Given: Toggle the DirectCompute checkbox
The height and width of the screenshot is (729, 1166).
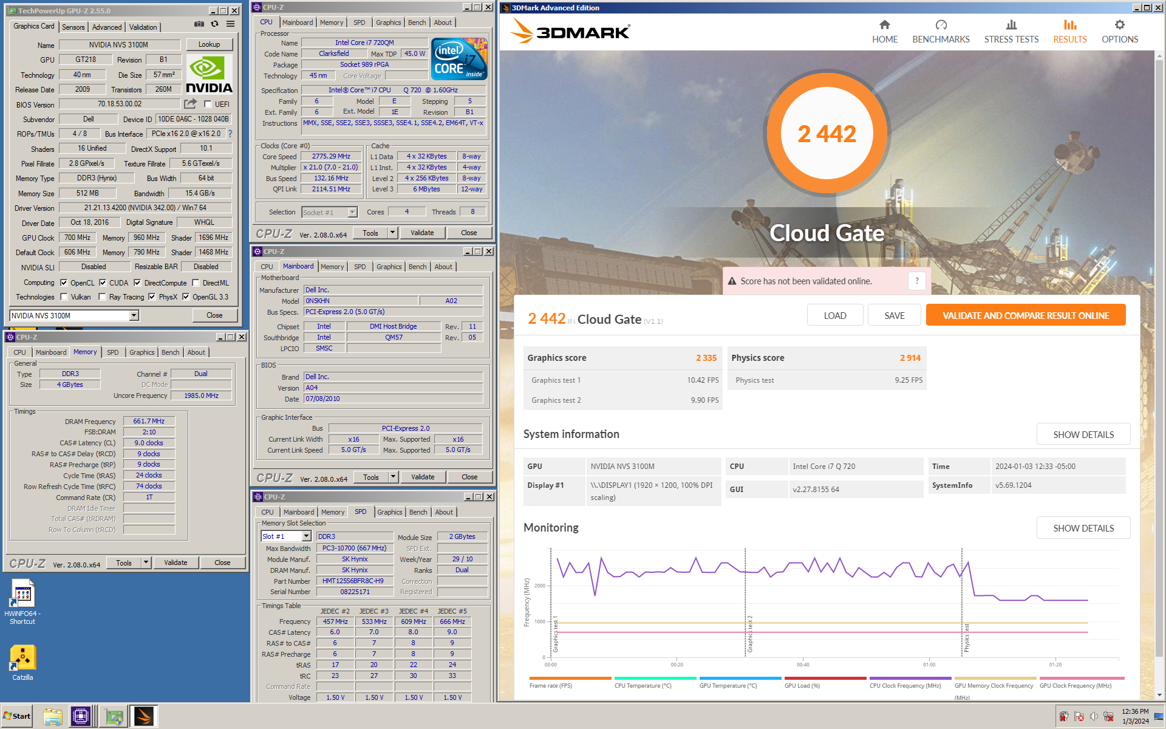Looking at the screenshot, I should [137, 282].
